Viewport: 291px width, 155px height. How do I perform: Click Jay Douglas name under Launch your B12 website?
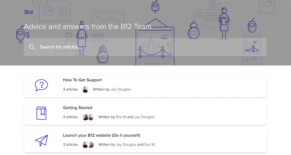coord(126,145)
